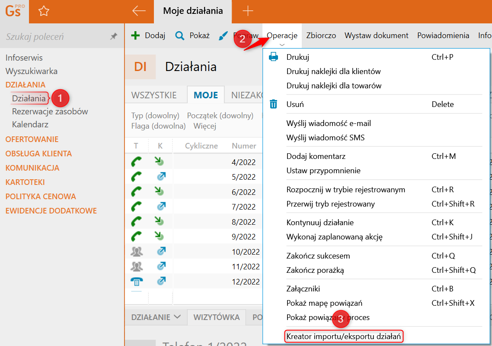Screen dimensions: 492x346
Task: Click outgoing arrow icon in row 12/2022
Action: click(x=161, y=281)
